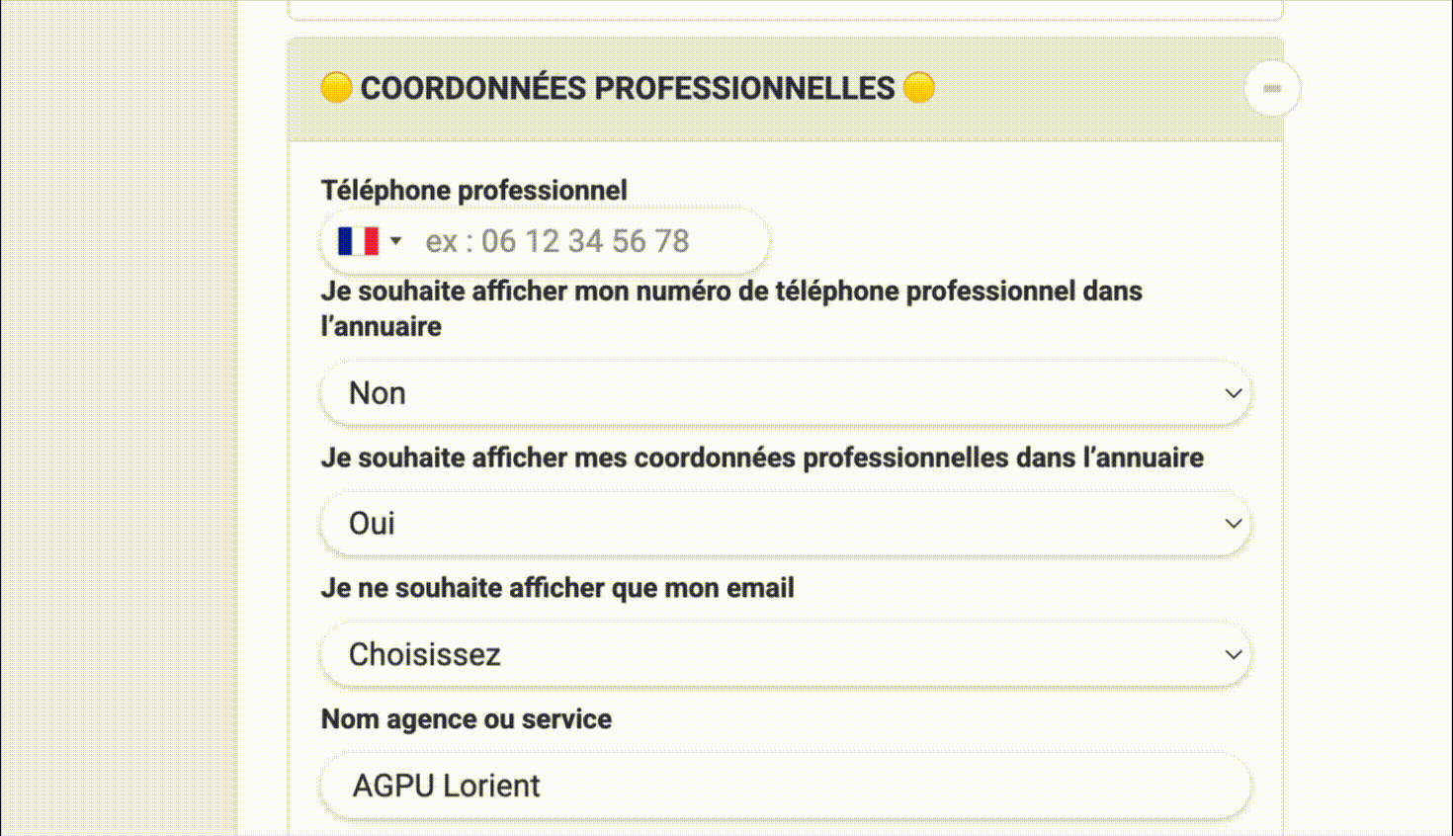The width and height of the screenshot is (1453, 836).
Task: Click the yellow circle after the section title
Action: point(919,88)
